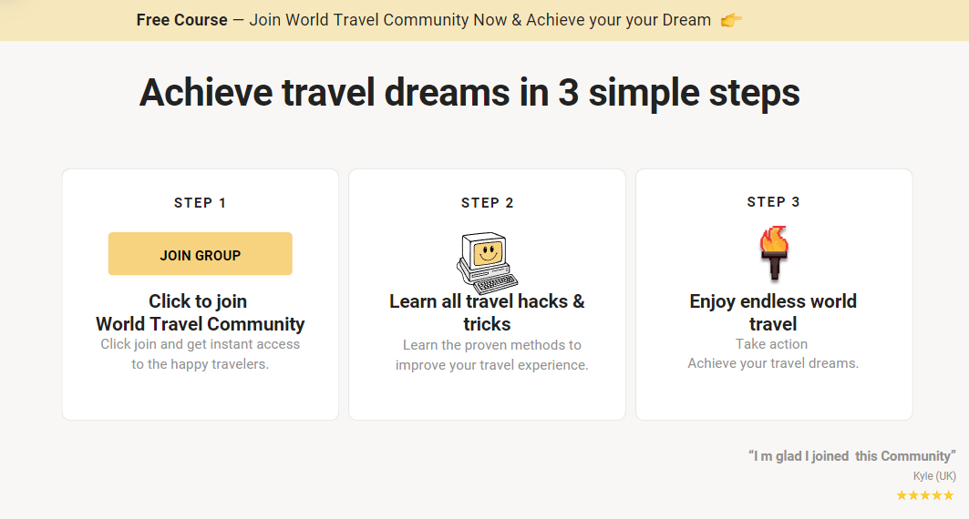This screenshot has width=969, height=519.
Task: Click "Learn all travel hacks & tricks" heading
Action: [487, 312]
